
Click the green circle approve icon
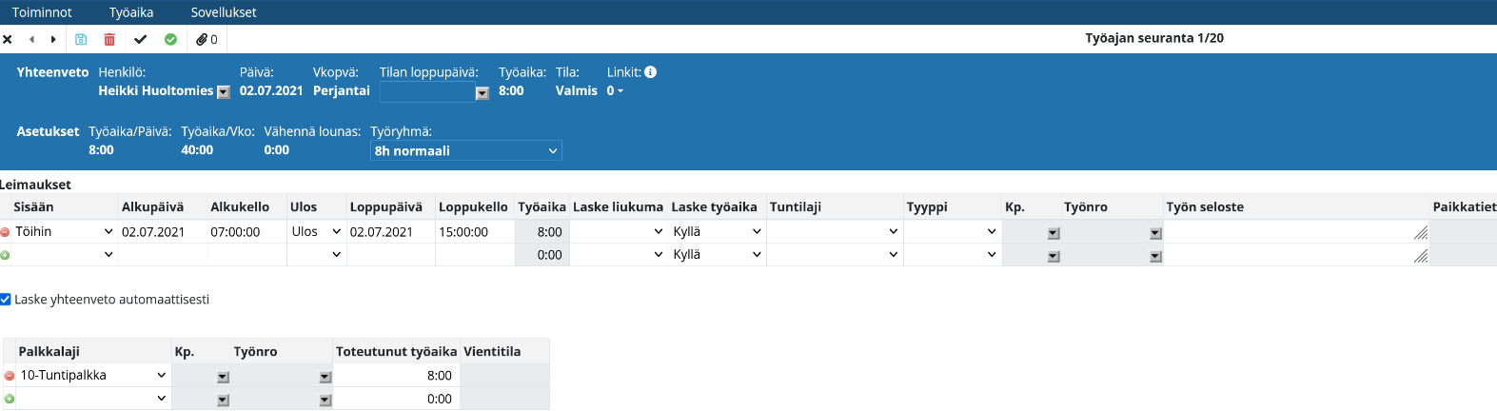pyautogui.click(x=170, y=39)
